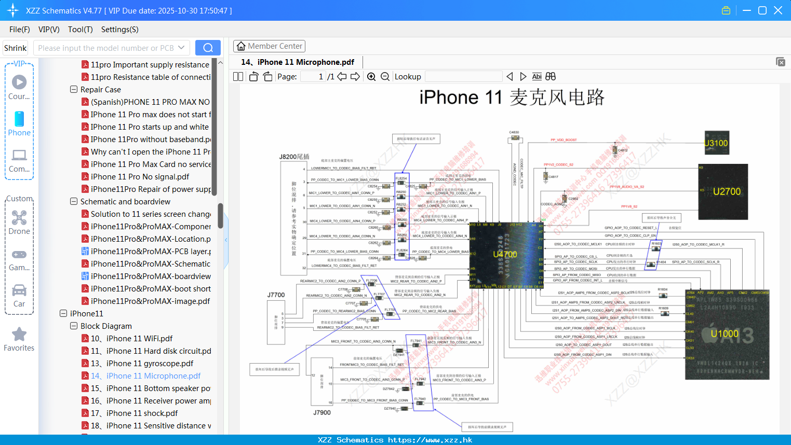Click the binoculars search icon

coord(551,76)
